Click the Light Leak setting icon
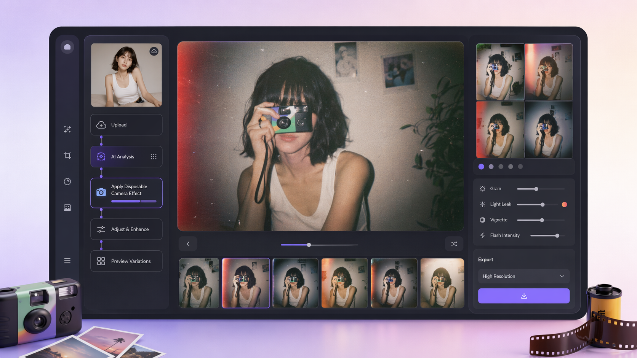637x358 pixels. (x=483, y=204)
